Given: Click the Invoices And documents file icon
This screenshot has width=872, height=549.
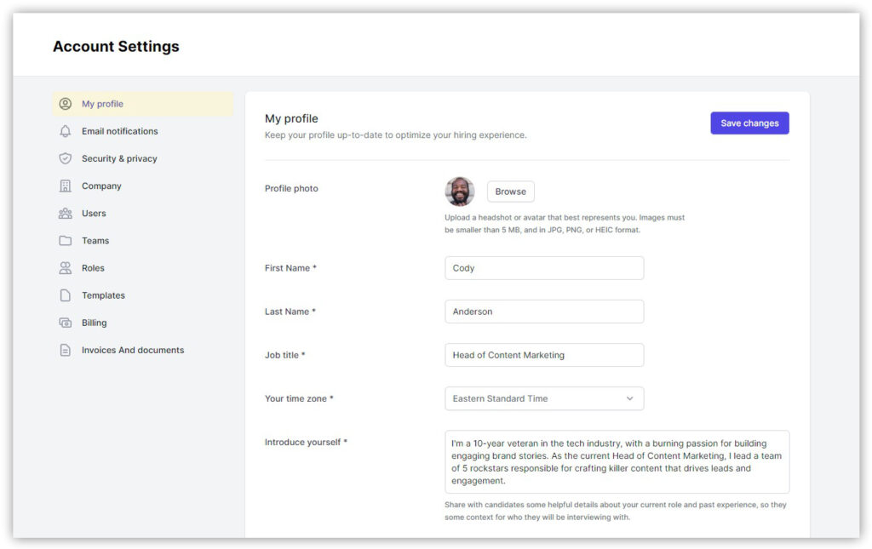Looking at the screenshot, I should tap(66, 350).
